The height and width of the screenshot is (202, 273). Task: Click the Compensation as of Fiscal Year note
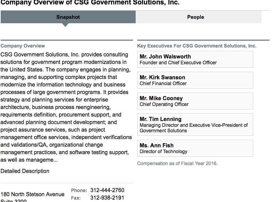177,163
